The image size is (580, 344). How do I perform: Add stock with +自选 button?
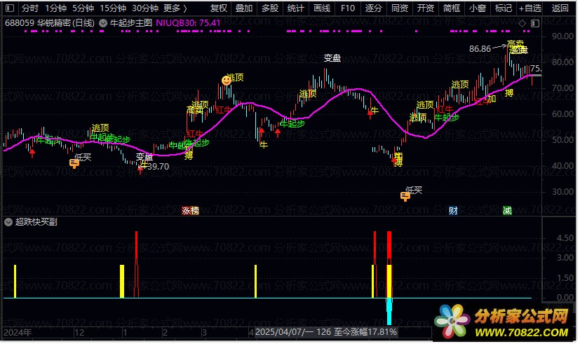click(530, 8)
